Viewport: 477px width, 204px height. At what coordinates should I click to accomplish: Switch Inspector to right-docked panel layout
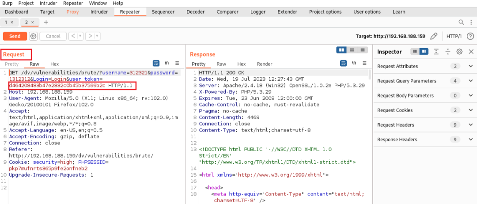(424, 52)
